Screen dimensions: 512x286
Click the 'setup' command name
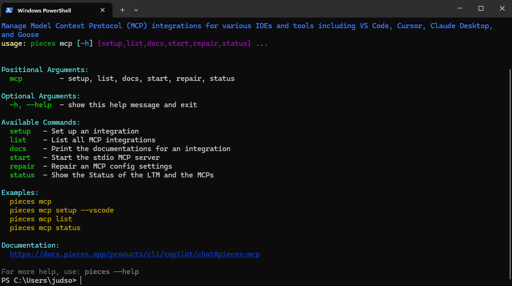coord(20,131)
